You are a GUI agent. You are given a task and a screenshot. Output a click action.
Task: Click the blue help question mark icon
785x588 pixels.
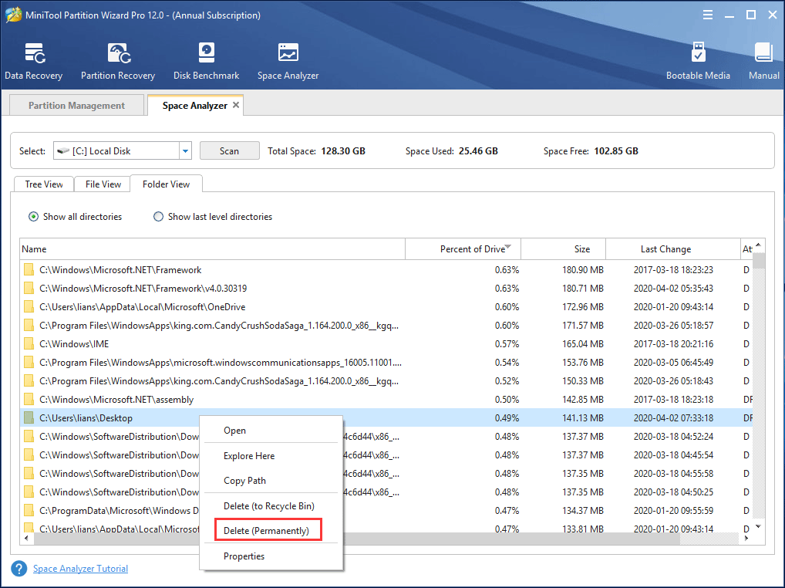coord(19,569)
